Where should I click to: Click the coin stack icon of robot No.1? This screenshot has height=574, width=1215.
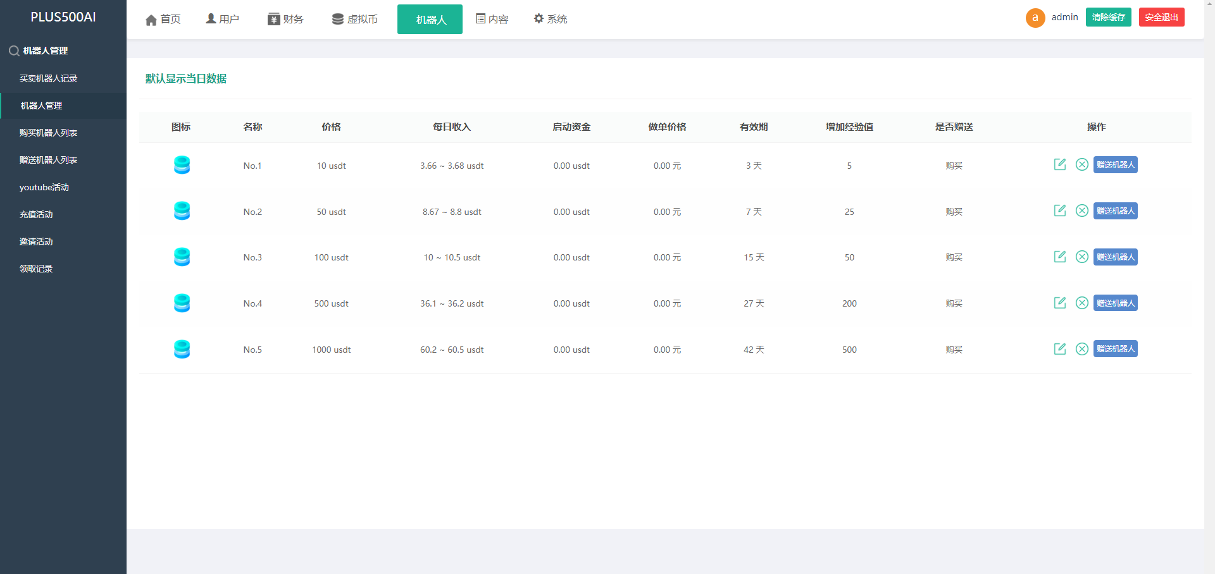[x=182, y=165]
